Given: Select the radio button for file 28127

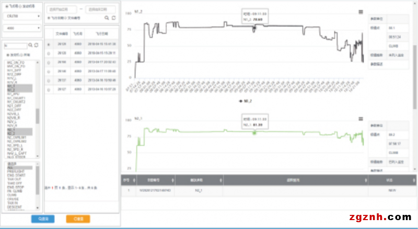Looking at the screenshot, I should click(x=49, y=89).
